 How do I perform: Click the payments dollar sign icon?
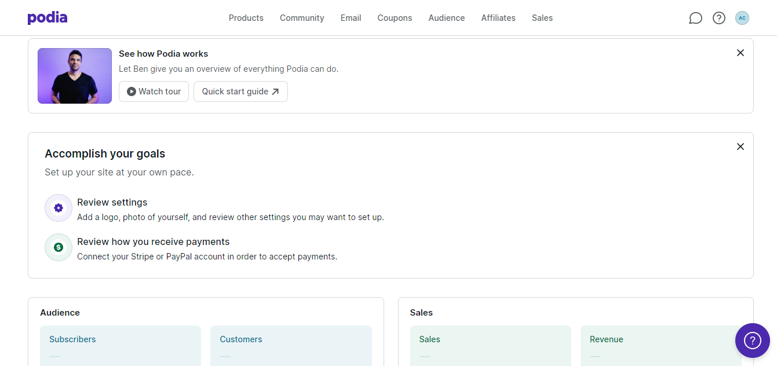59,247
